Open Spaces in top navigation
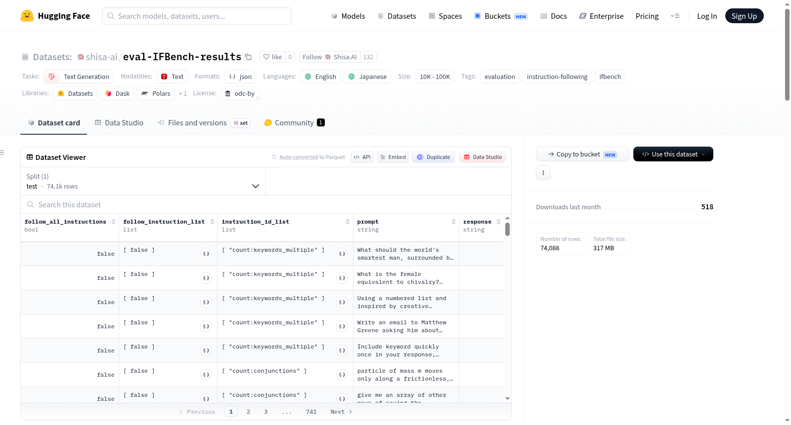Screen dimensions: 791x425 445,16
